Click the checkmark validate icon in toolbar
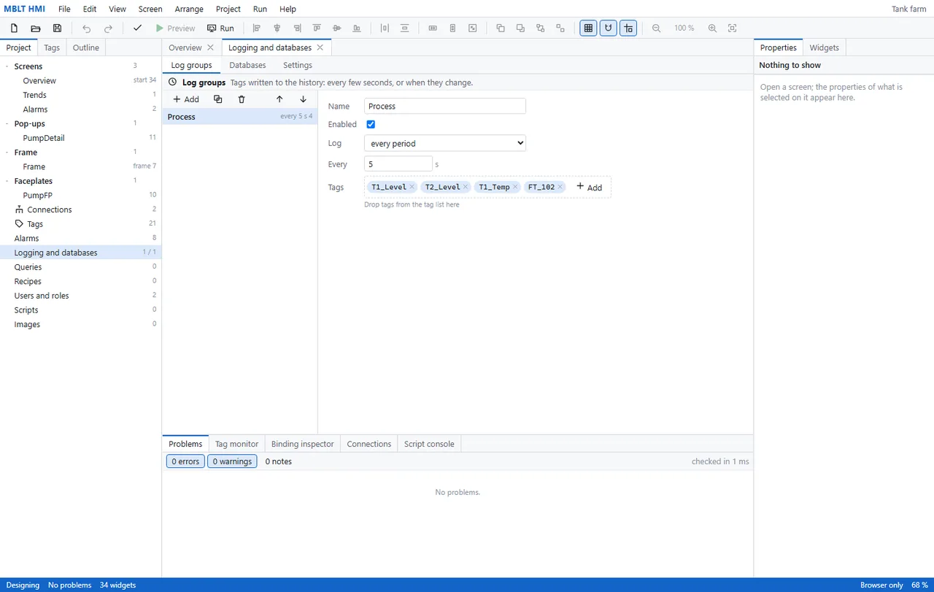The width and height of the screenshot is (934, 592). pos(137,28)
